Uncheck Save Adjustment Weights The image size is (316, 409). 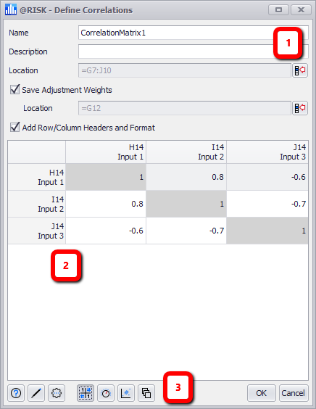(x=14, y=90)
